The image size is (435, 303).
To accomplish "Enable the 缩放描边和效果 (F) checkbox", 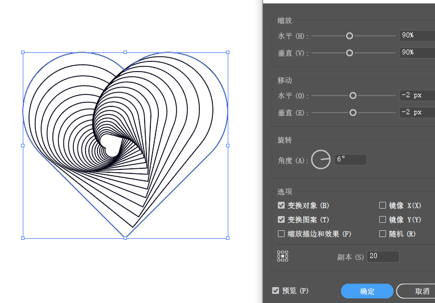I will point(281,234).
